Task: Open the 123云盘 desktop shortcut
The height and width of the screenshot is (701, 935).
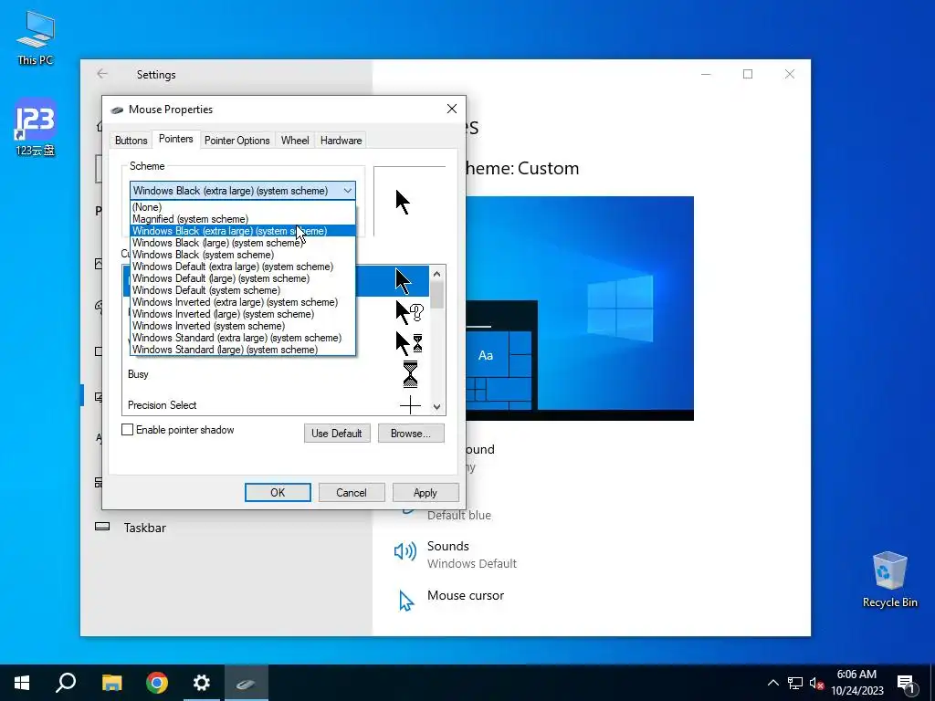Action: pos(36,128)
